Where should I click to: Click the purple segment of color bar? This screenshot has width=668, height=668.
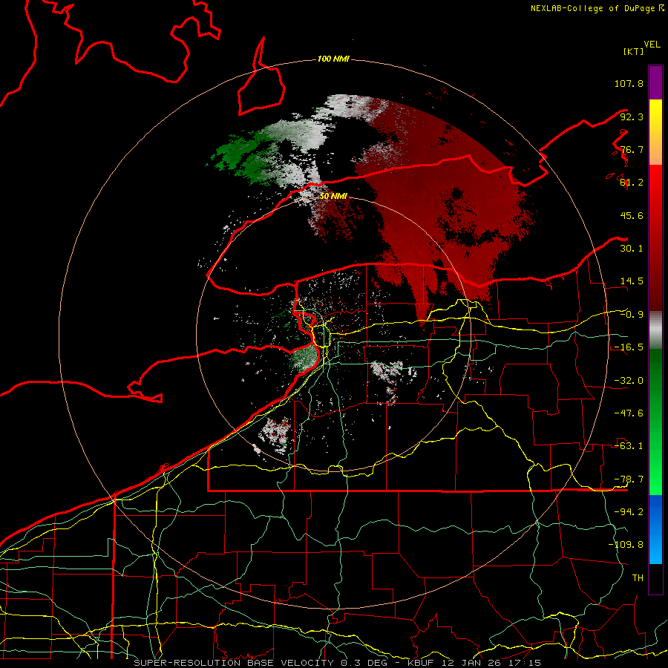coord(655,82)
